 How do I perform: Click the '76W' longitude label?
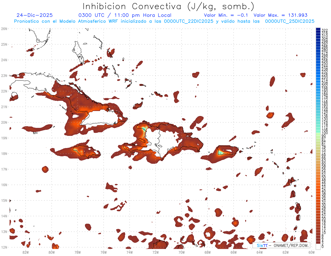103,252
